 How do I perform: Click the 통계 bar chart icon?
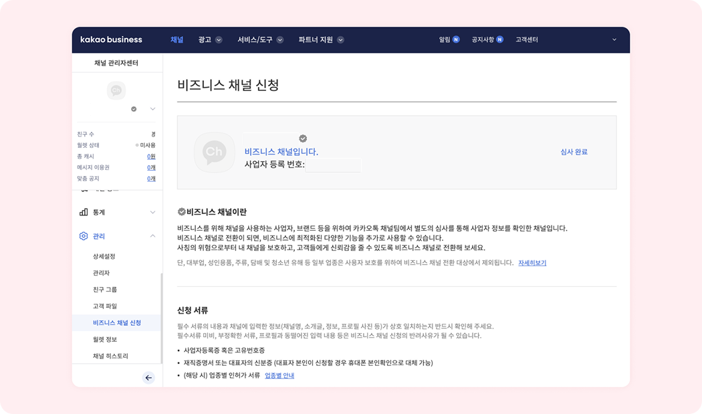coord(84,212)
